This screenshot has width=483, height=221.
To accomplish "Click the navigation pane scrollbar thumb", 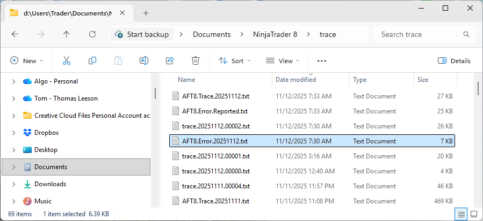I will [x=155, y=93].
